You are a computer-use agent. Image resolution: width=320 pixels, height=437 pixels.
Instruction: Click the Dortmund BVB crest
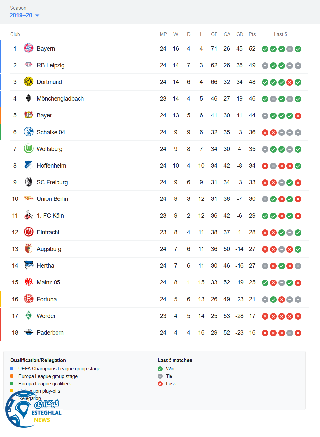29,82
